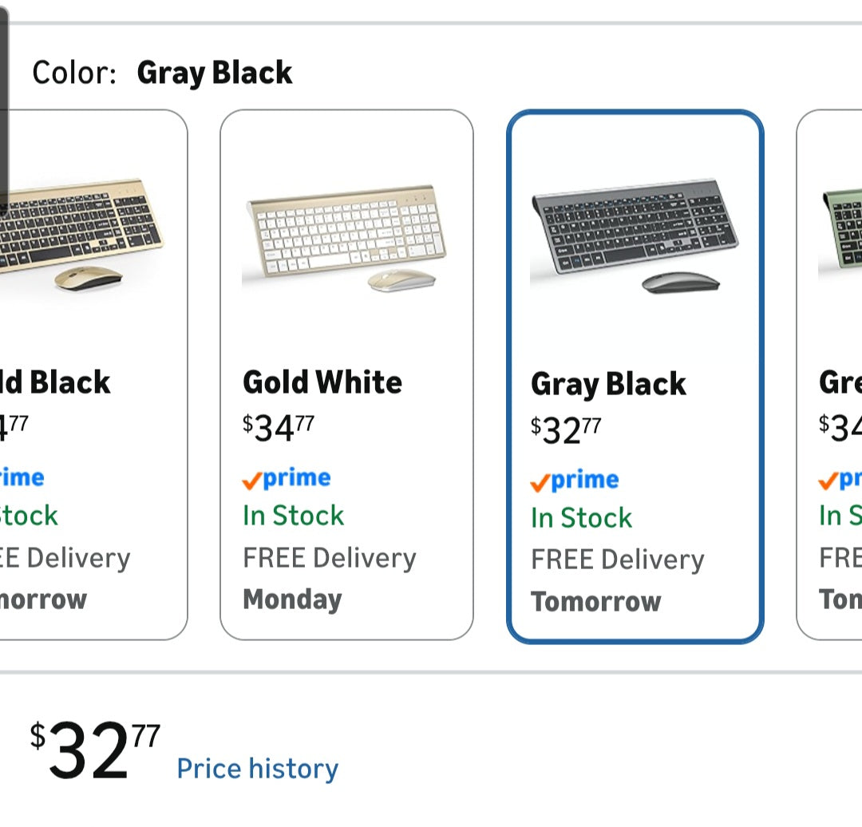
Task: Click the $32.77 price on Gray Black card
Action: point(563,427)
